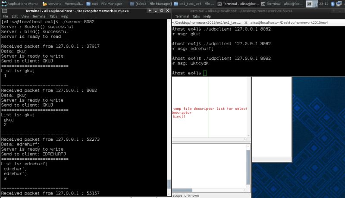Viewport: 345px width, 198px height.
Task: Click the red 'bind()' comment in editor
Action: click(179, 116)
